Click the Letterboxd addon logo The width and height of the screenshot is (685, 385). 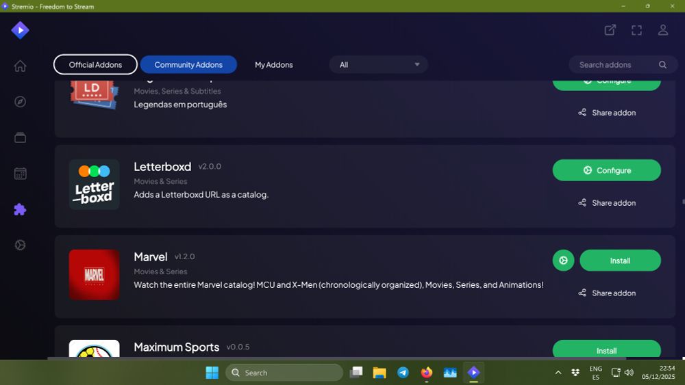[x=94, y=185]
